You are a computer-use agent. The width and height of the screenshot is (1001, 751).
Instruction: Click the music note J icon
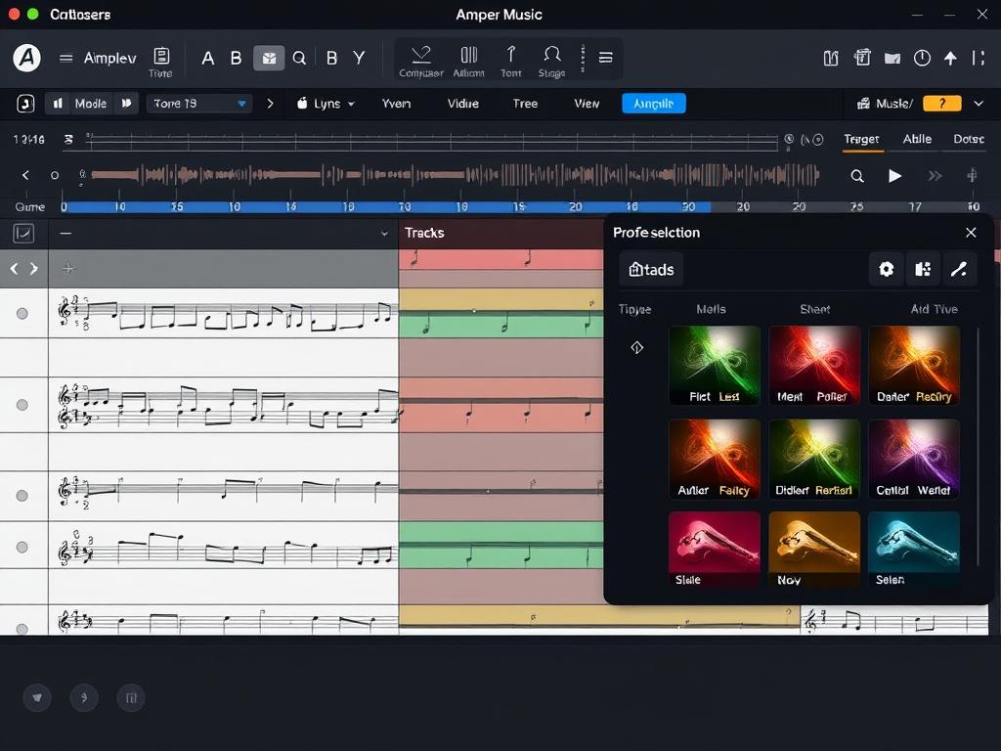25,104
